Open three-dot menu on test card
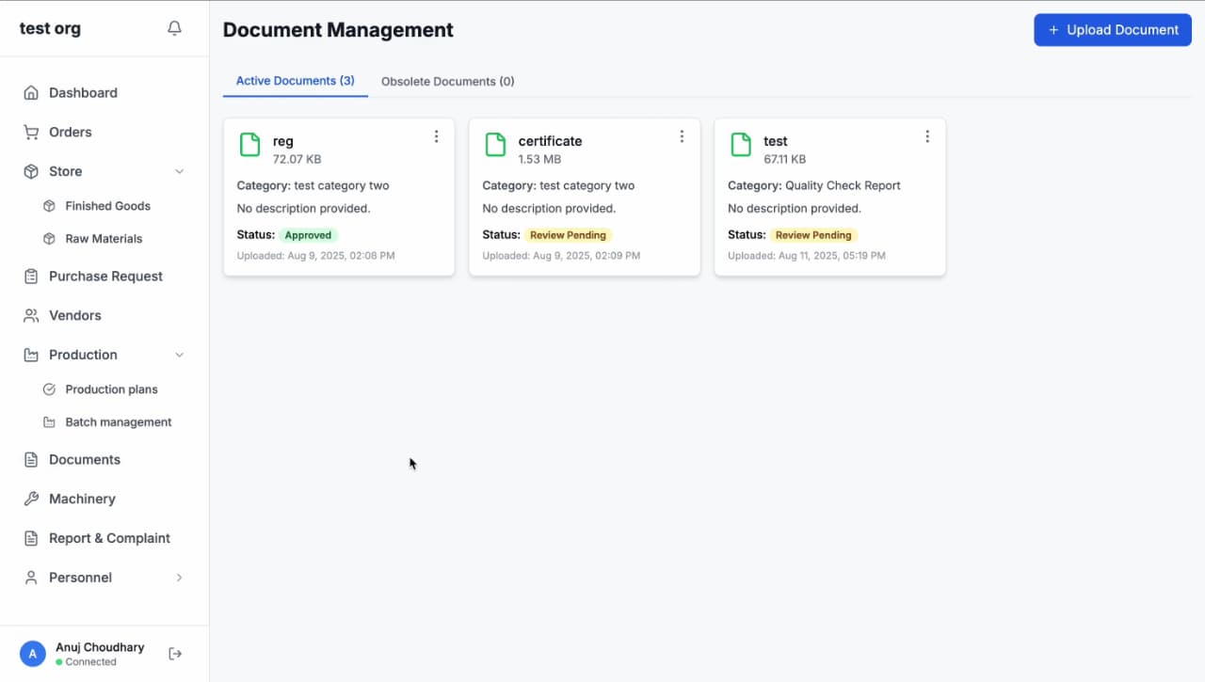1205x682 pixels. coord(927,136)
